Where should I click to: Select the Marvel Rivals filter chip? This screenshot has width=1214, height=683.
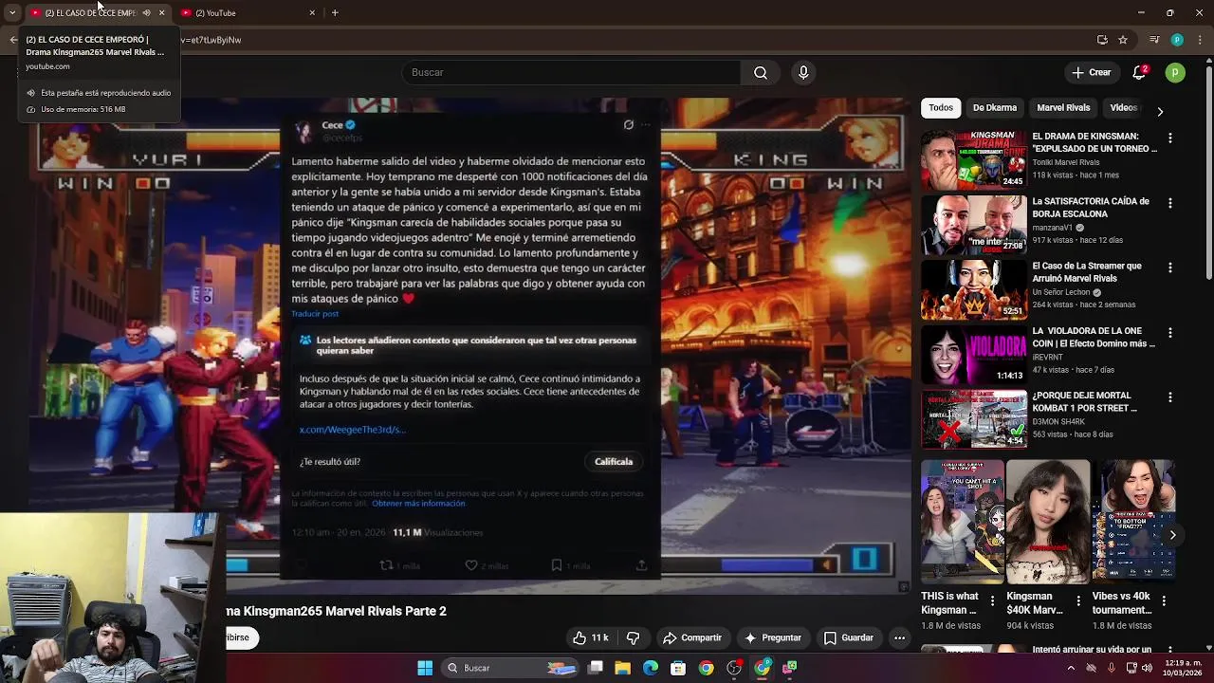tap(1063, 108)
